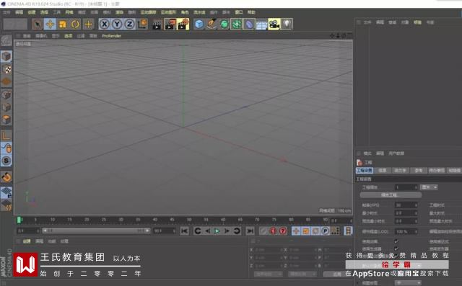
Task: Jump to end of timeline
Action: click(250, 231)
